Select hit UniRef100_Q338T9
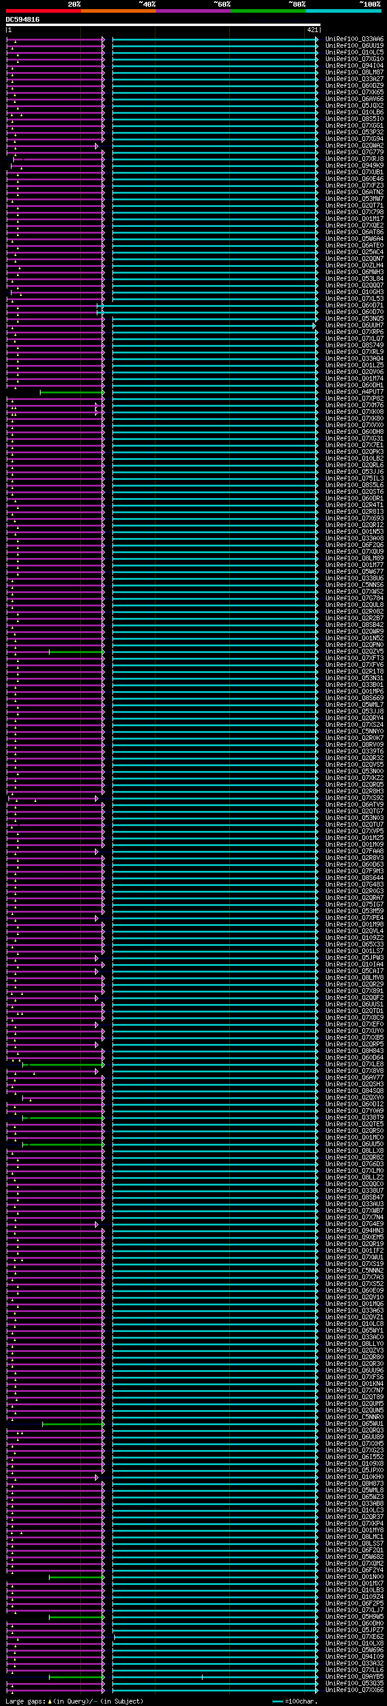Viewport: 387px width, 1706px height. coord(354,1118)
